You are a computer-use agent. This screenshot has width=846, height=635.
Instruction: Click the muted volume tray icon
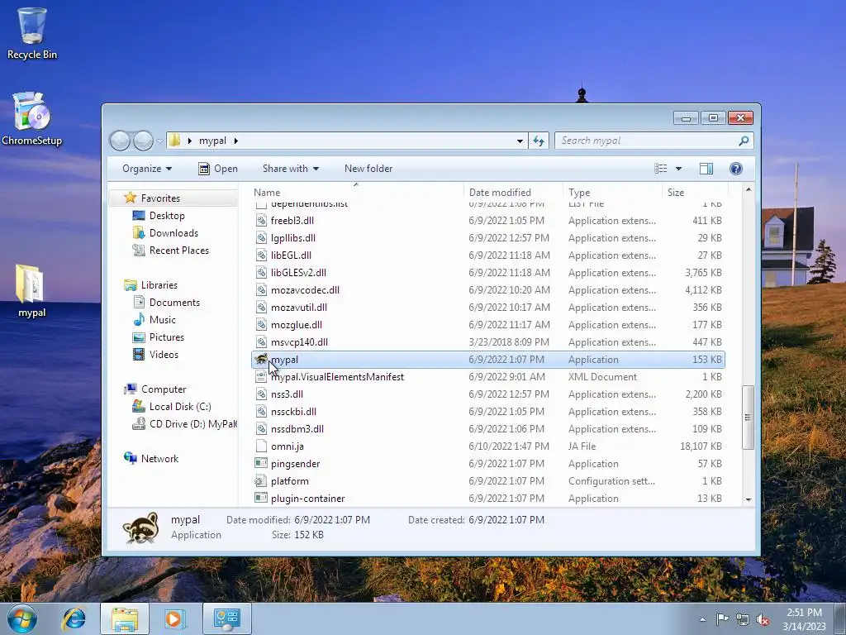[x=763, y=619]
